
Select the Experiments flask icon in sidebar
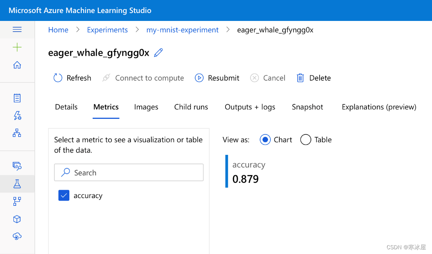(17, 184)
